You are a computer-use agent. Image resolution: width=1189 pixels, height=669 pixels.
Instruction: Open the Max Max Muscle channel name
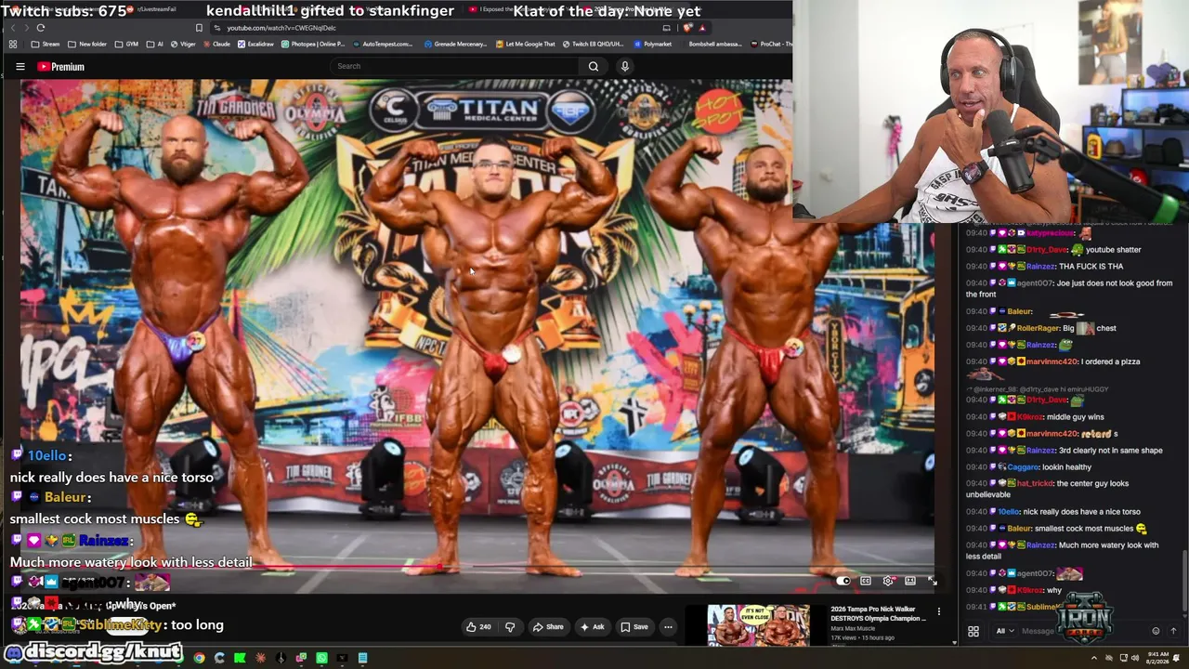click(x=851, y=628)
